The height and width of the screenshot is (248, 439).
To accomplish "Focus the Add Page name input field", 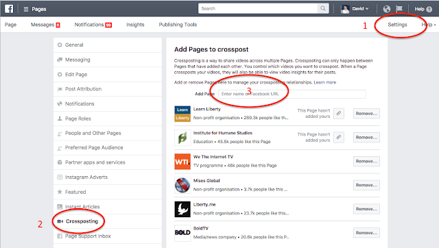I will click(x=292, y=94).
